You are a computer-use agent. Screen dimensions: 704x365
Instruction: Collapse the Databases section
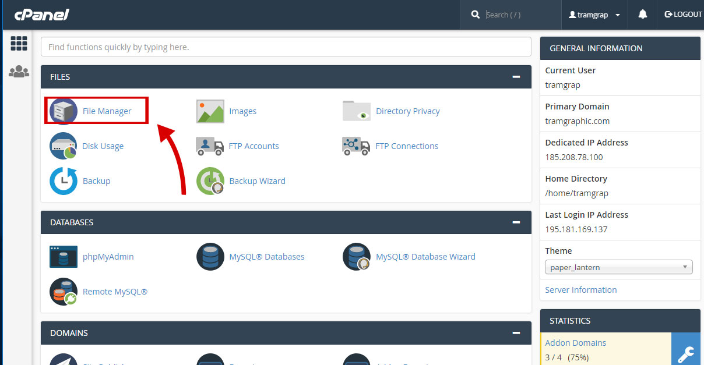click(x=516, y=222)
